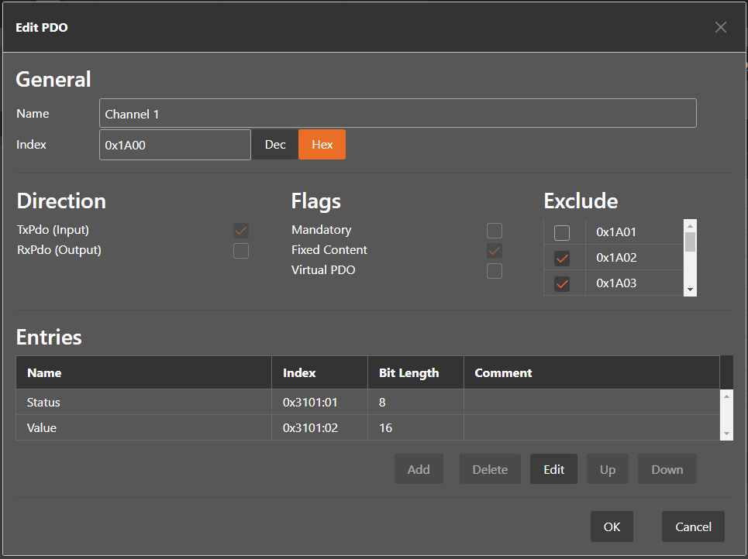Click the Index input field

[x=175, y=145]
